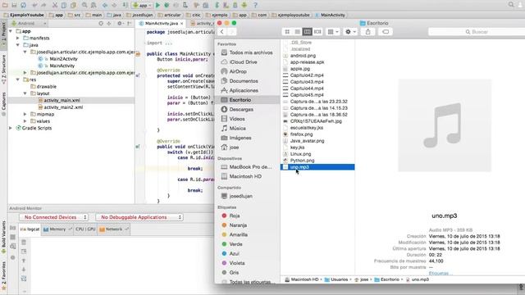Expand the values folder
Viewport: 525px width, 295px height.
25,121
